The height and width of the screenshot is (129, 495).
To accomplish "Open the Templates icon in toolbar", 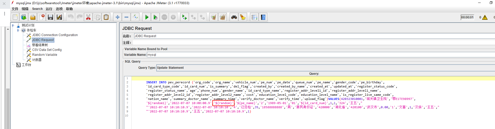I will 24,17.
